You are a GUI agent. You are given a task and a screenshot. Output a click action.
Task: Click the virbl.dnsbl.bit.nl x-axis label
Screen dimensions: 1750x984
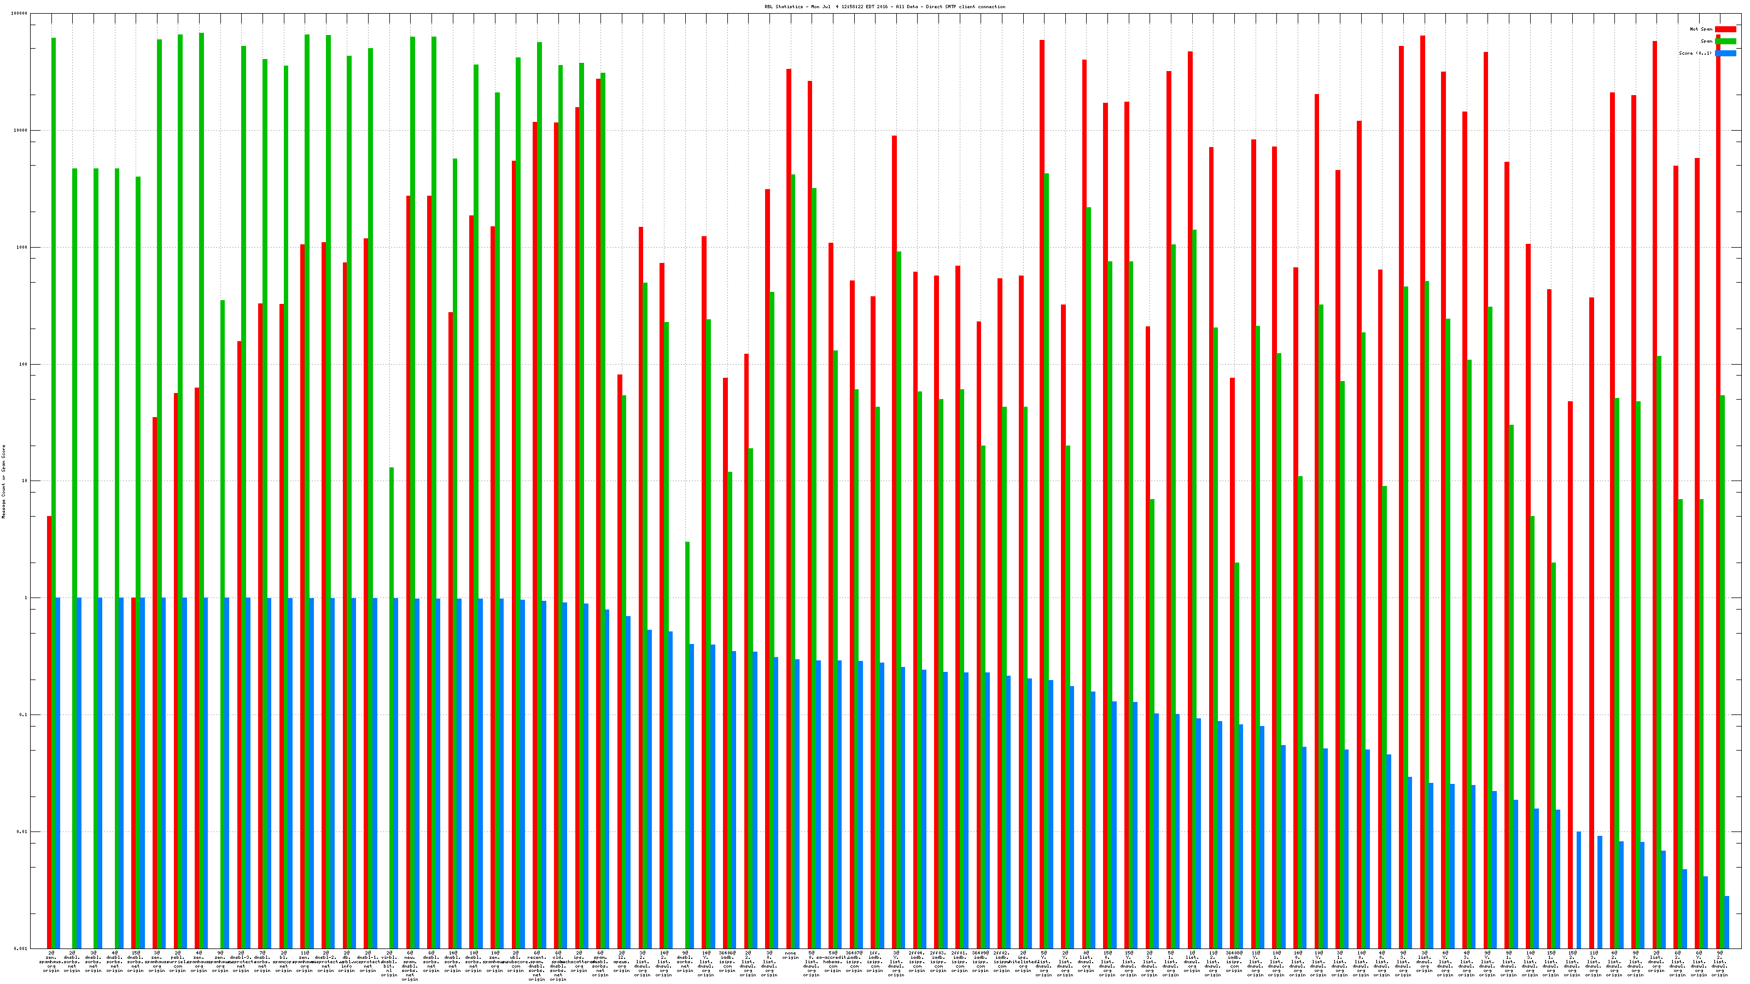389,964
